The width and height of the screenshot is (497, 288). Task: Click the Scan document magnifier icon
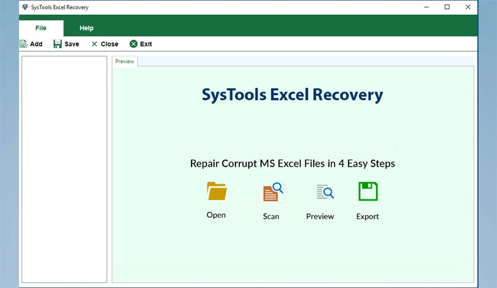(273, 192)
